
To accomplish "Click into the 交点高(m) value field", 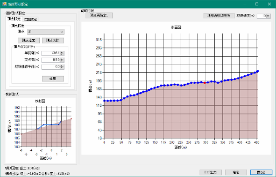I will pyautogui.click(x=51, y=60).
